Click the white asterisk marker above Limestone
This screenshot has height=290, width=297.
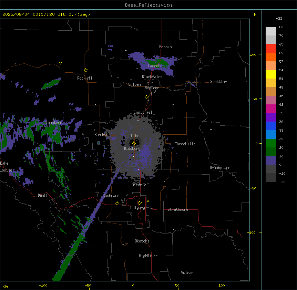click(53, 119)
